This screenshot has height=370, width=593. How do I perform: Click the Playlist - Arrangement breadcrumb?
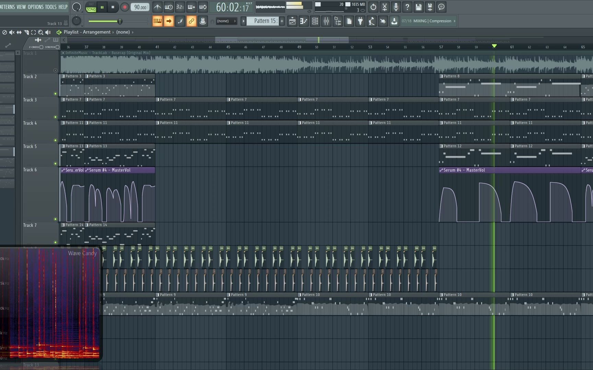point(87,32)
